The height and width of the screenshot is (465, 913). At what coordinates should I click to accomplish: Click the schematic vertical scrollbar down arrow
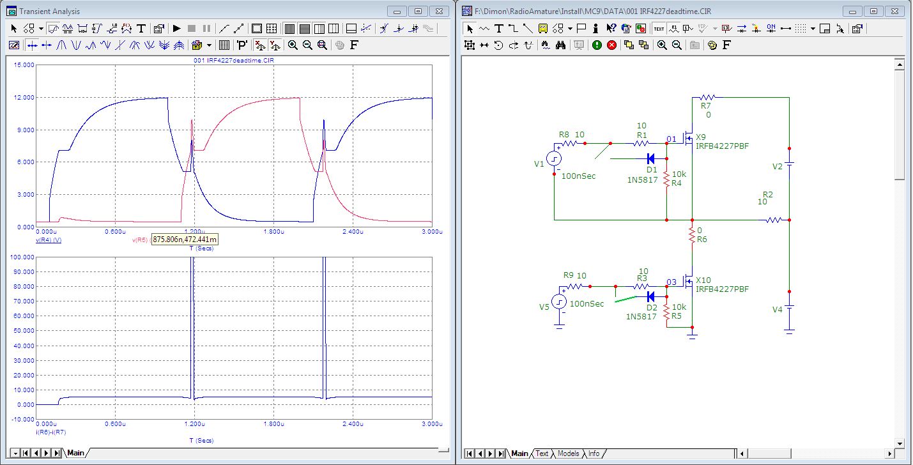899,443
